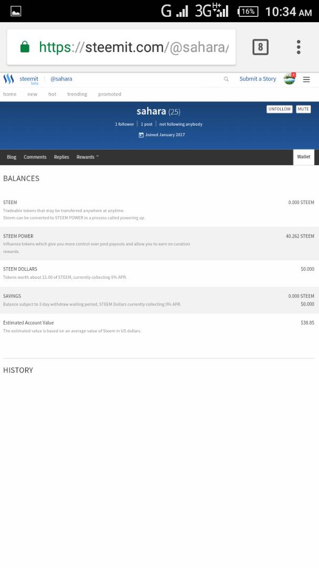The image size is (319, 568).
Task: Click the calendar icon beside Joined January 2017
Action: pyautogui.click(x=141, y=135)
